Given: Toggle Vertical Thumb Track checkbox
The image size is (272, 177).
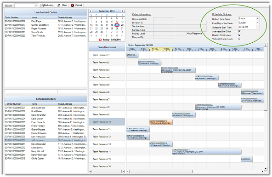Looking at the screenshot, I should [239, 39].
